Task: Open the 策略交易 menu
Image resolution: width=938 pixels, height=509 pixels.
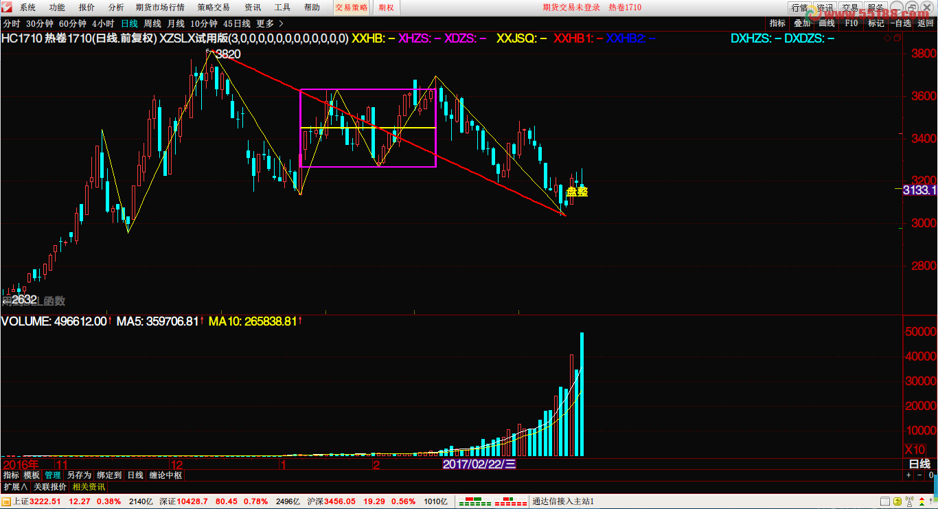Action: (214, 8)
